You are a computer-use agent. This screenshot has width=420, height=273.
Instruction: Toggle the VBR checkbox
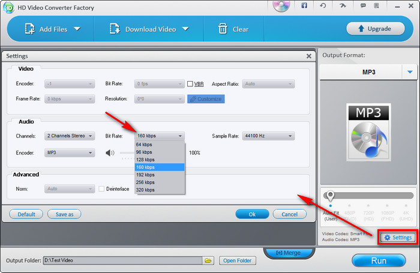click(x=190, y=84)
